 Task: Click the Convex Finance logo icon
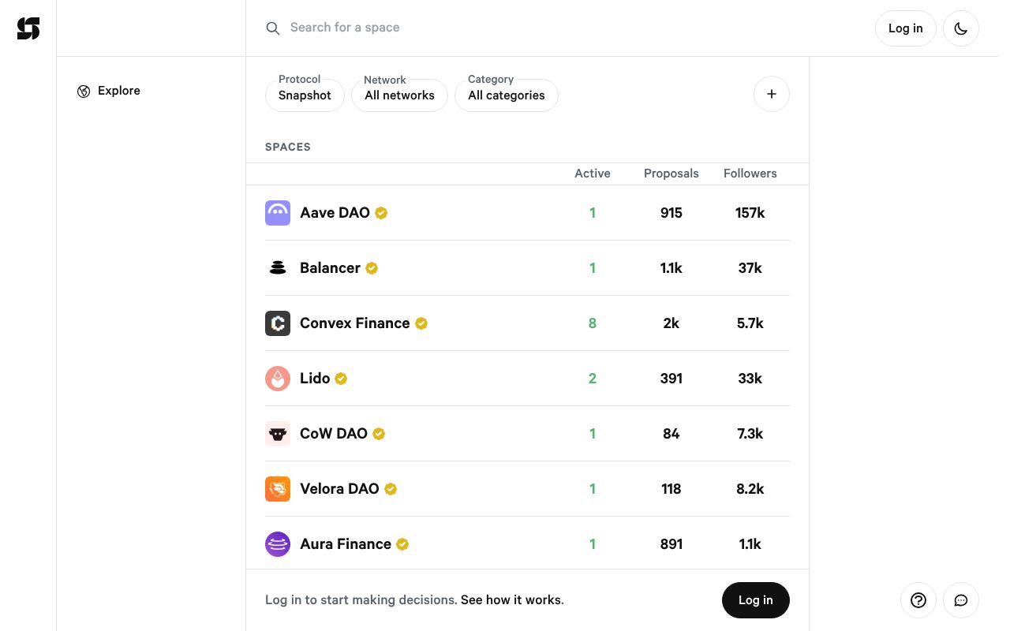point(278,323)
